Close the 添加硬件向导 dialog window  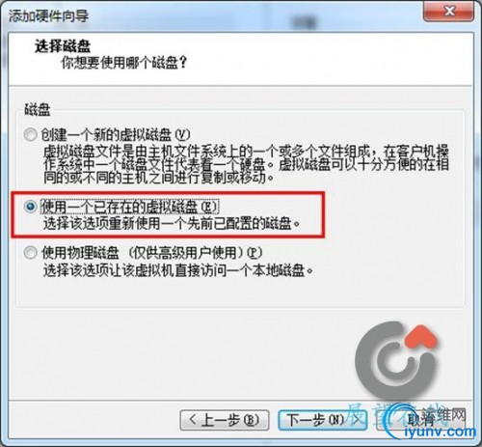[x=448, y=12]
